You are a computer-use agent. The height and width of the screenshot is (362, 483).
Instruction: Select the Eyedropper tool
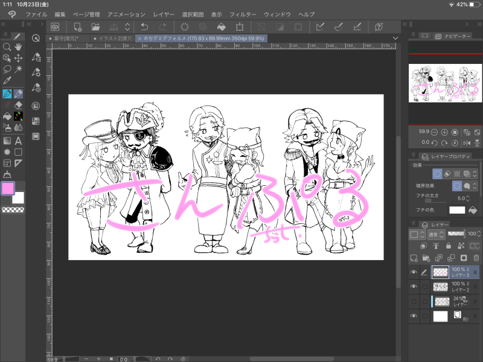pos(7,81)
